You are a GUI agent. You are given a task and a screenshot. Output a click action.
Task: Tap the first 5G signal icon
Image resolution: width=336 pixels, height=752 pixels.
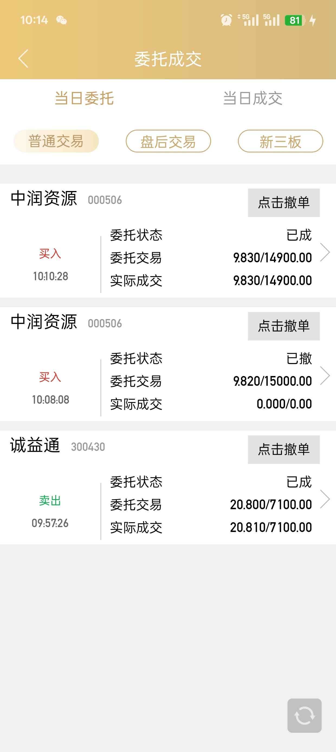point(248,20)
